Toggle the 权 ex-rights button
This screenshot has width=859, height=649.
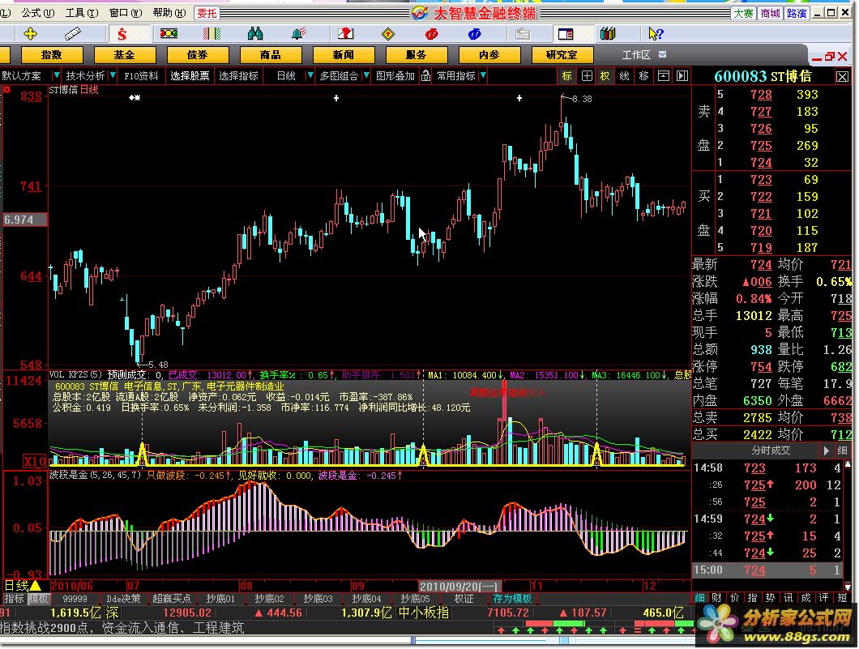pos(605,76)
